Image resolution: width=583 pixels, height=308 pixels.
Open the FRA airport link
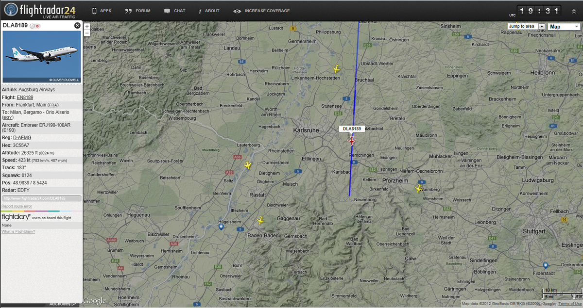click(x=52, y=105)
